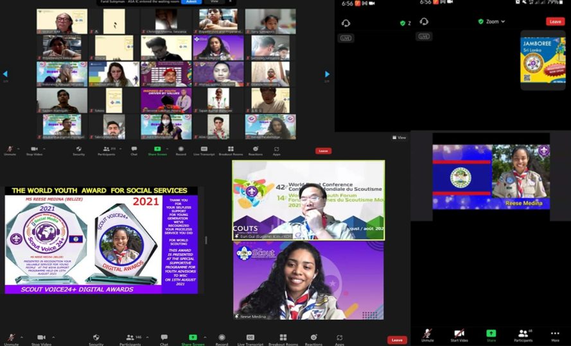Open audio options caret in bottom toolbar
This screenshot has height=346, width=571.
tap(22, 337)
